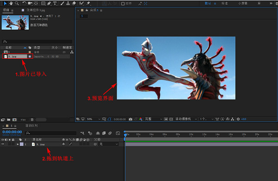Click the interpret footage icon in Project panel
The width and height of the screenshot is (278, 181).
(x=3, y=120)
